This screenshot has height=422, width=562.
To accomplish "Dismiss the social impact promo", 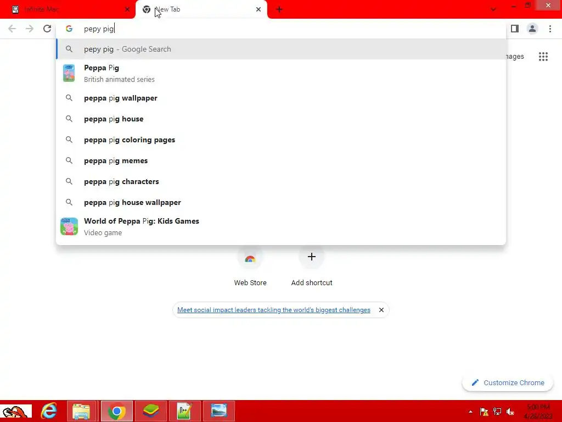I will tap(381, 310).
